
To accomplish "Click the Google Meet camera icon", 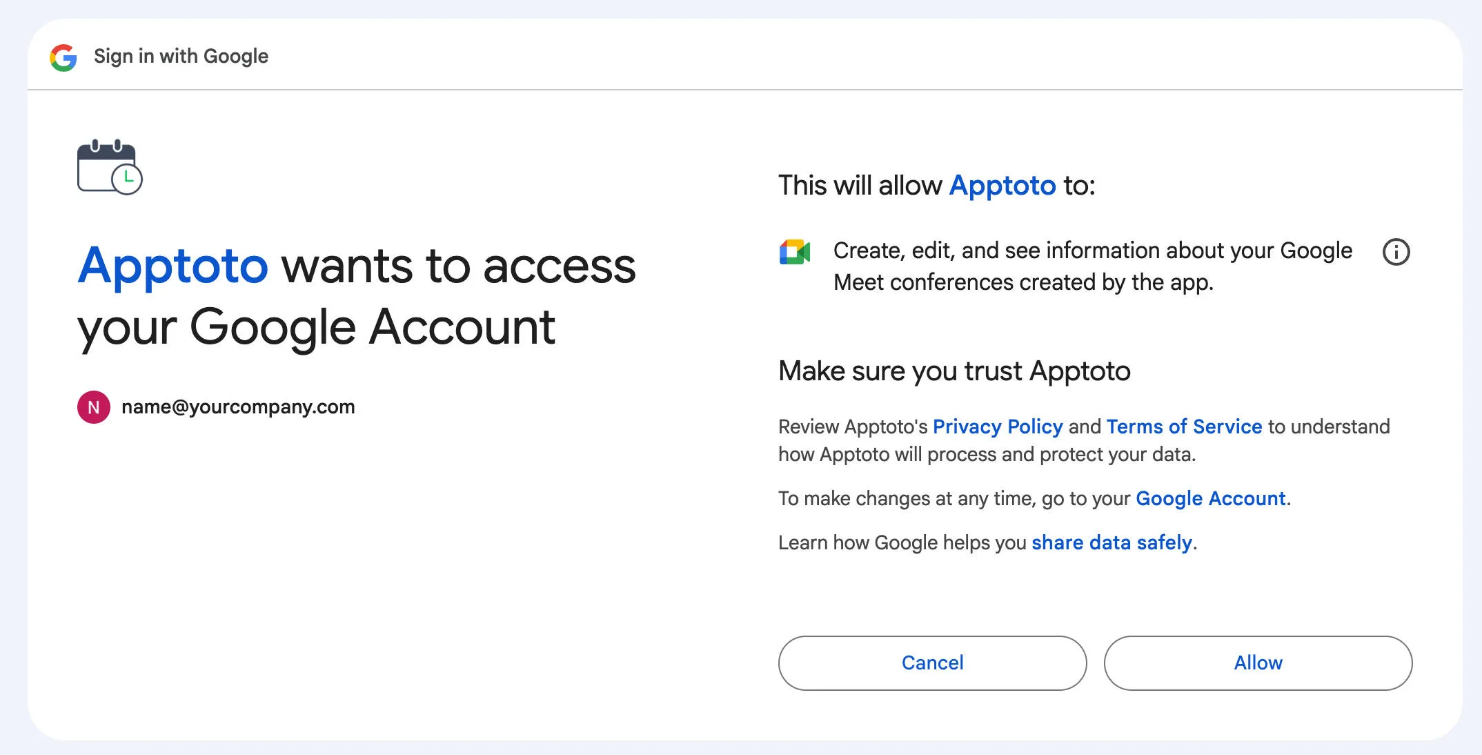I will click(x=795, y=252).
